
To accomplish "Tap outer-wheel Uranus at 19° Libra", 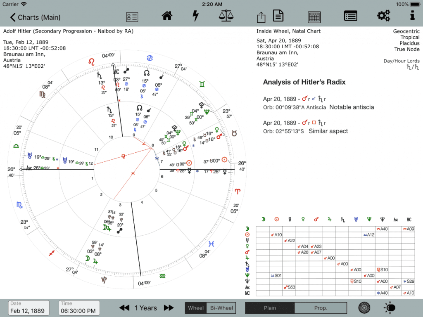I will [x=30, y=156].
